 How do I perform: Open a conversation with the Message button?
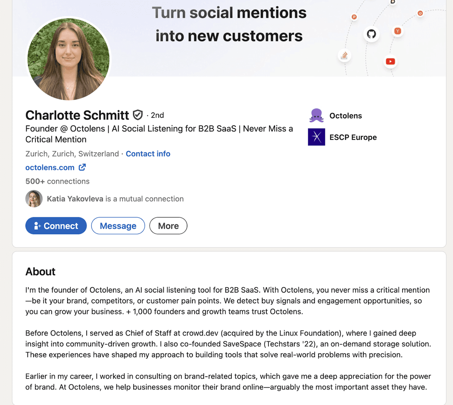[x=118, y=226]
